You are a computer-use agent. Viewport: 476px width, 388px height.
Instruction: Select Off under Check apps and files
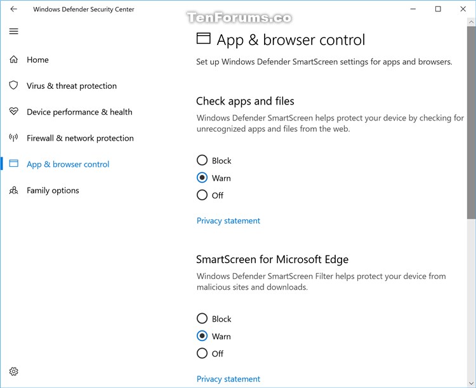202,195
